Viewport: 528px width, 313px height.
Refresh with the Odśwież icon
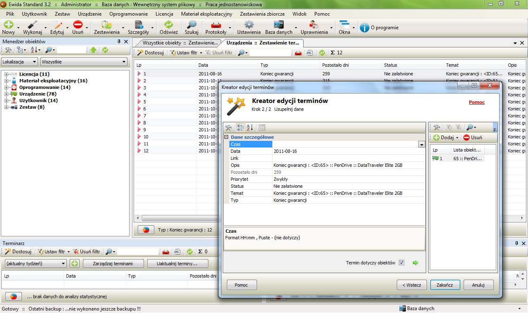(x=169, y=25)
